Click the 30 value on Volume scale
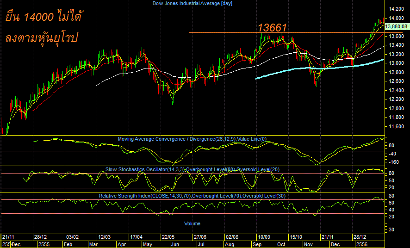 (391, 229)
